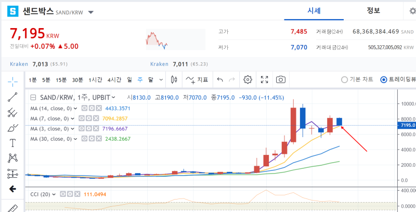Open the SAND/KRW market dropdown arrow

pyautogui.click(x=90, y=12)
